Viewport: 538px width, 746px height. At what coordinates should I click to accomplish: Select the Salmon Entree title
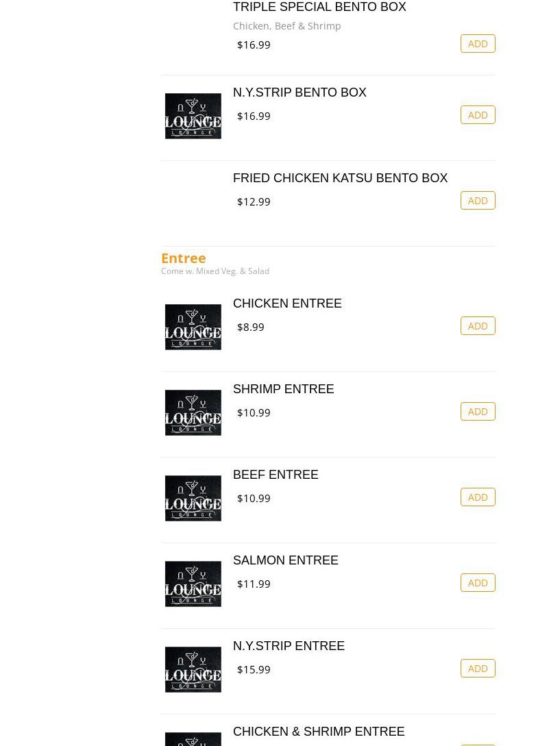click(x=286, y=560)
